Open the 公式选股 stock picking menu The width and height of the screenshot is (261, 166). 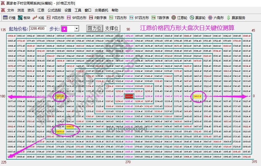pyautogui.click(x=54, y=10)
